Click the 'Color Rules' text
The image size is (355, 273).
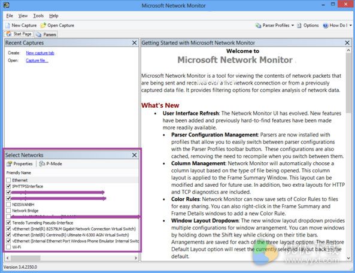[185, 199]
